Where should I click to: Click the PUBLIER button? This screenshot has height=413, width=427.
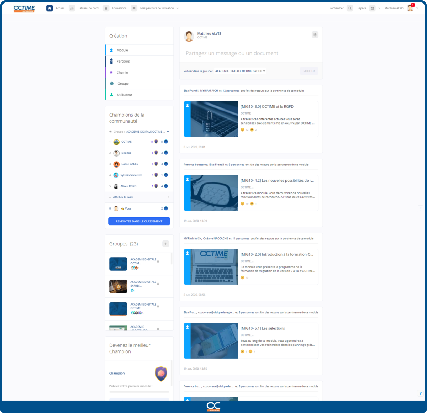click(x=309, y=71)
